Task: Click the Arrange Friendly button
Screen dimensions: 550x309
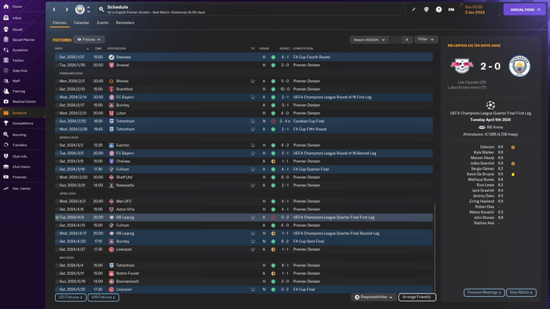Action: click(417, 297)
